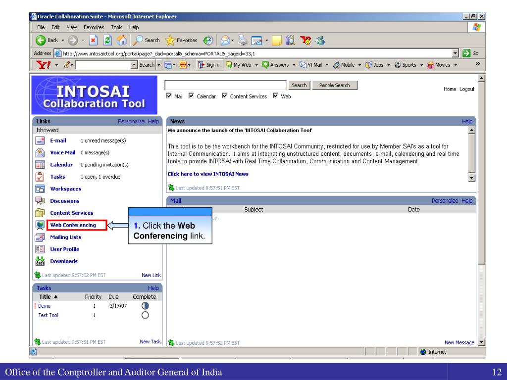Image resolution: width=507 pixels, height=380 pixels.
Task: Expand the Answers dropdown
Action: (x=294, y=65)
